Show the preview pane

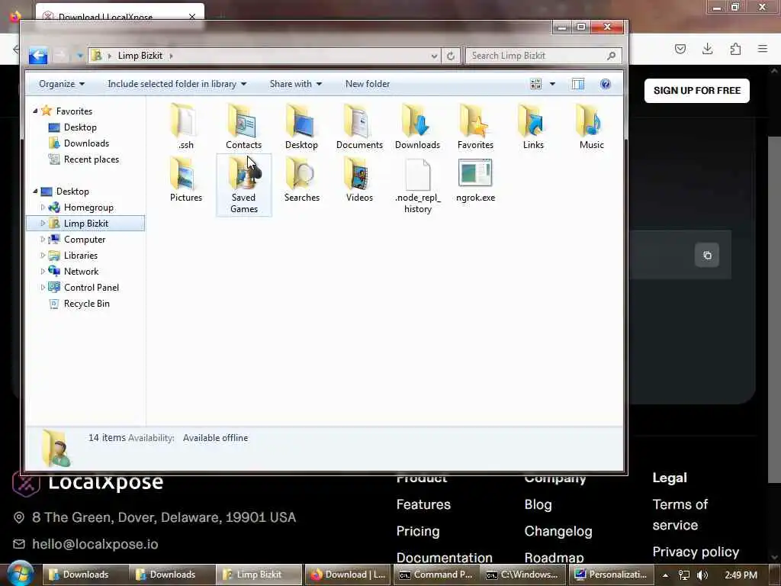tap(578, 84)
